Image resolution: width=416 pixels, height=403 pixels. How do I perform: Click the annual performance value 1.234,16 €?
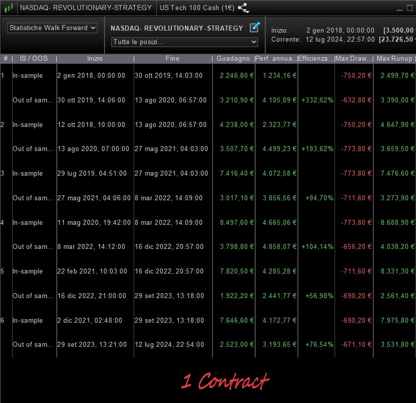tap(280, 75)
